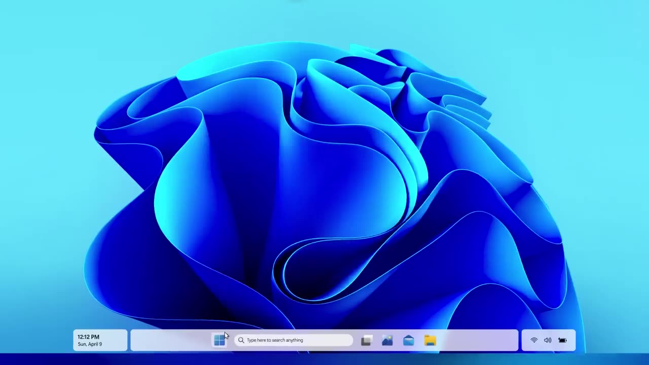Screen dimensions: 649x365
Task: Open the Mail app icon
Action: (409, 341)
